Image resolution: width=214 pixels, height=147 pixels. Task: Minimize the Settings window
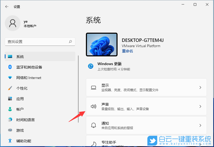[183, 4]
